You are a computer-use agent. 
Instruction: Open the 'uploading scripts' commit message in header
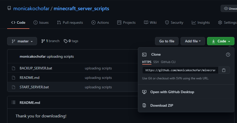point(60,56)
